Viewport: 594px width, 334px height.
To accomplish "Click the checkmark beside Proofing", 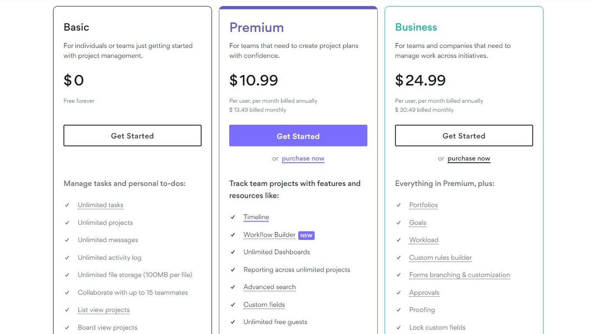I will 398,310.
